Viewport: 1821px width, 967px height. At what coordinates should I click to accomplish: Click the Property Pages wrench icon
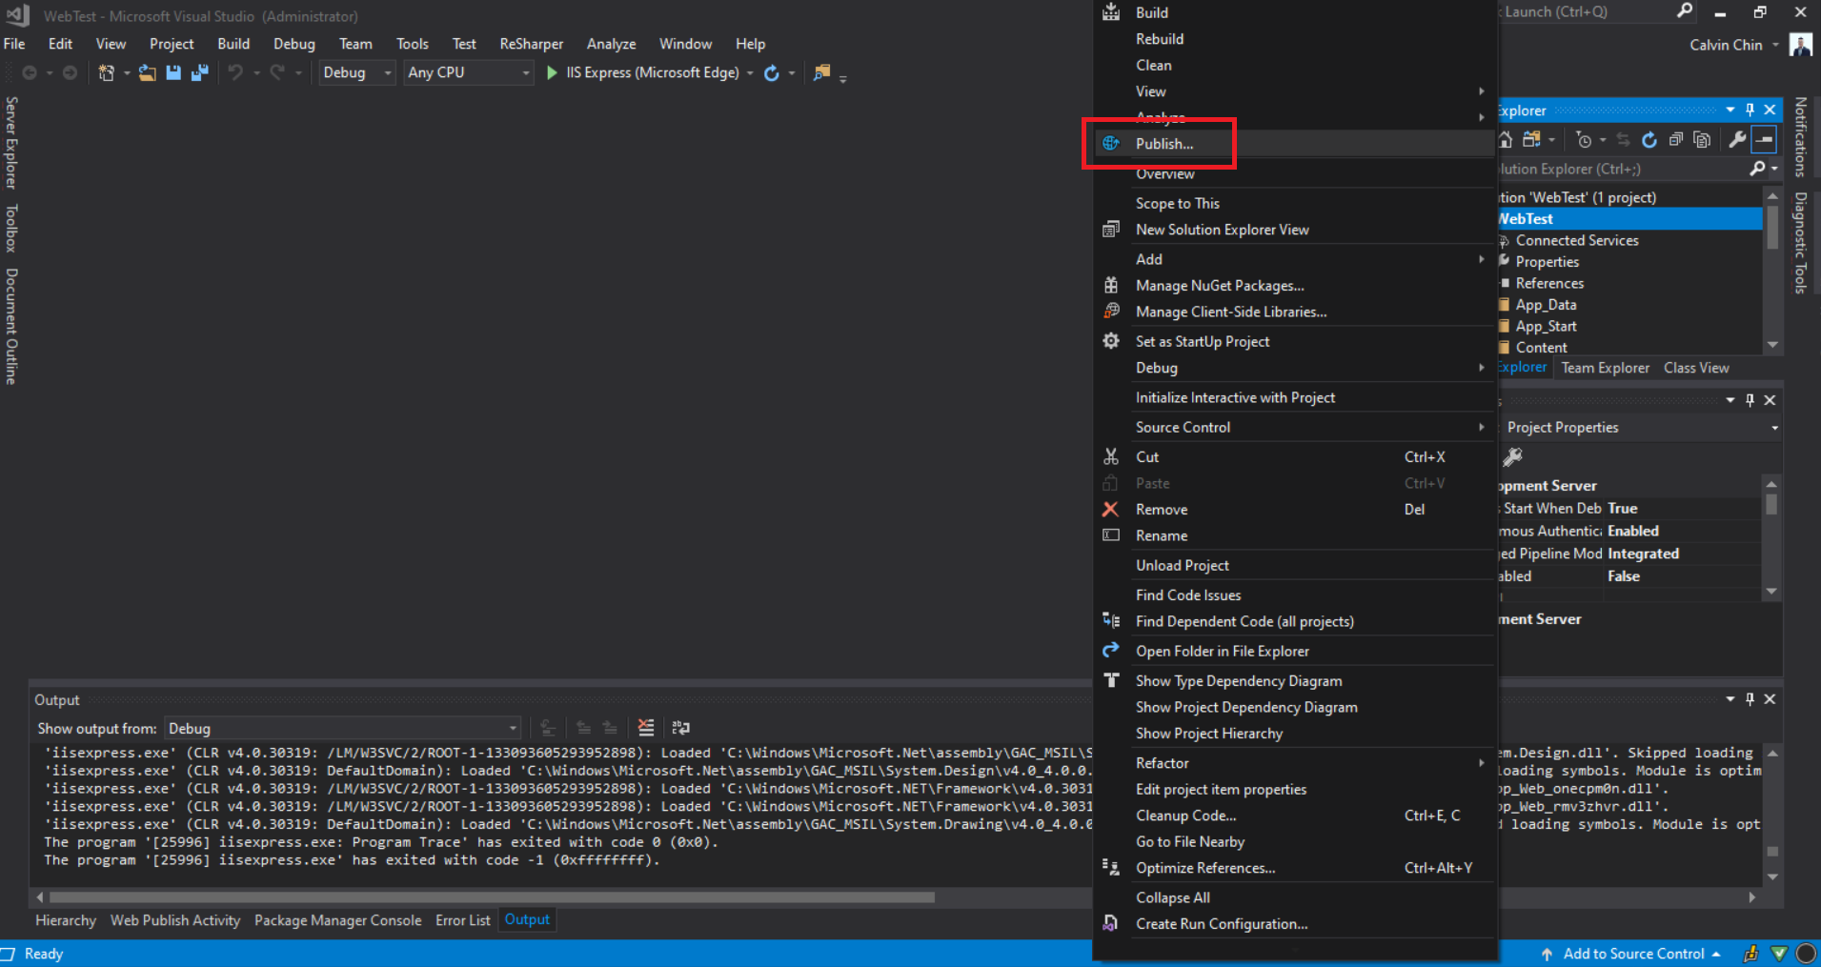(1512, 457)
